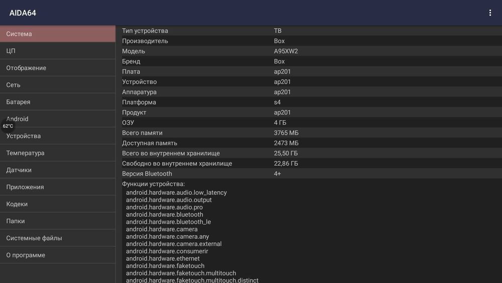Image resolution: width=502 pixels, height=283 pixels.
Task: Select the Производитель row label
Action: point(145,41)
